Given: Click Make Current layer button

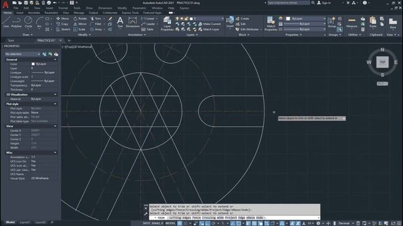Looking at the screenshot, I should pyautogui.click(x=209, y=24).
